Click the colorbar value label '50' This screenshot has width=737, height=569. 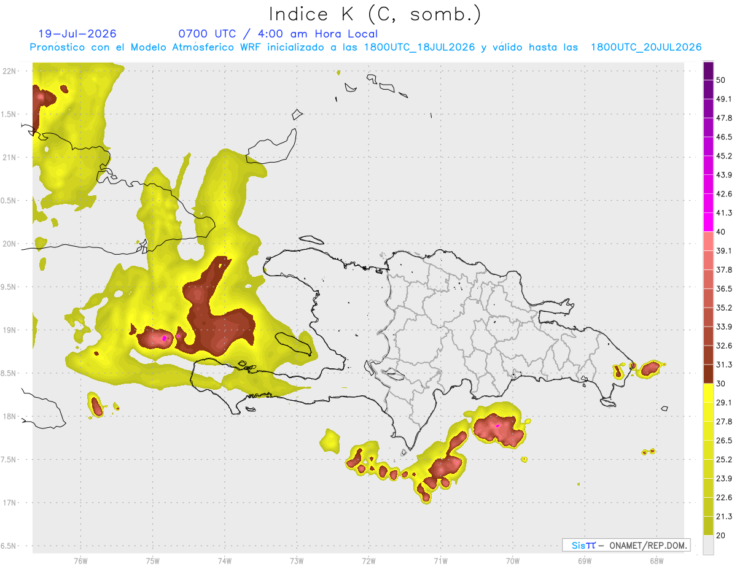coord(722,80)
